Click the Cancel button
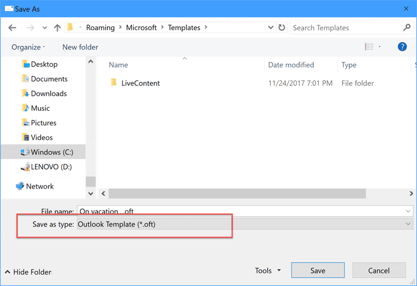The height and width of the screenshot is (286, 417). pyautogui.click(x=379, y=270)
